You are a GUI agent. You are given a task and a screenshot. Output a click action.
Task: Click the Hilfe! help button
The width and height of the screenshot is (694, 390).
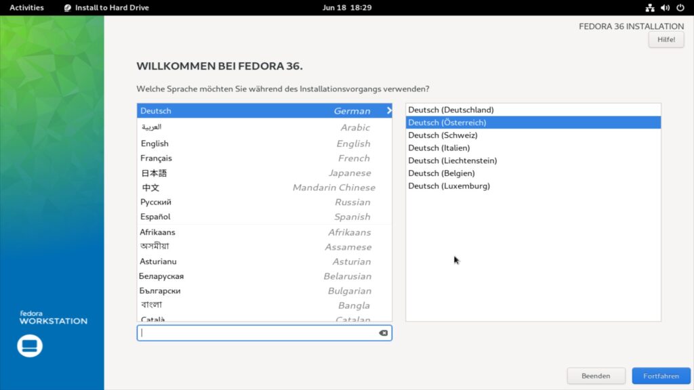click(x=666, y=39)
